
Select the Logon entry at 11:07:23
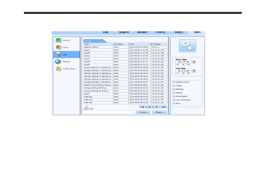coord(125,59)
